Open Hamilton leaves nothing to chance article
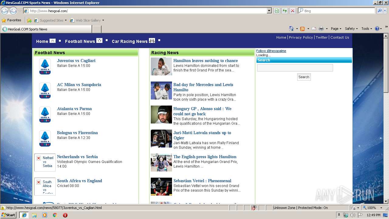389x219 pixels. [x=205, y=61]
